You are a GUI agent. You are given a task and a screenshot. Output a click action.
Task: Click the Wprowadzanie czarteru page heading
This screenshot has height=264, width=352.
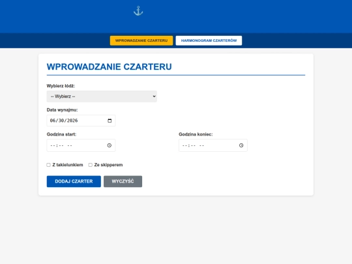coord(110,66)
